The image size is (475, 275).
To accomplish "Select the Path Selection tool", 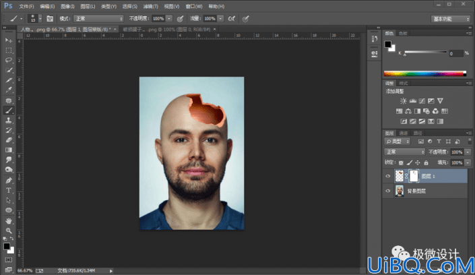I will [9, 200].
